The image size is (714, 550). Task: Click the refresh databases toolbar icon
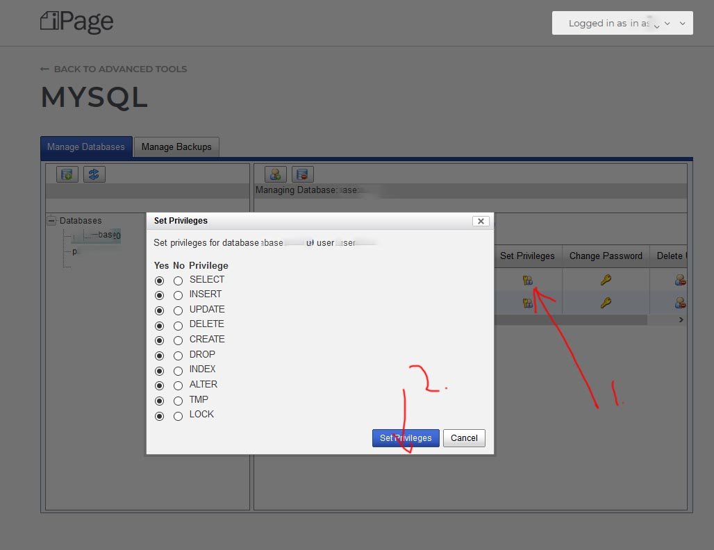tap(94, 174)
